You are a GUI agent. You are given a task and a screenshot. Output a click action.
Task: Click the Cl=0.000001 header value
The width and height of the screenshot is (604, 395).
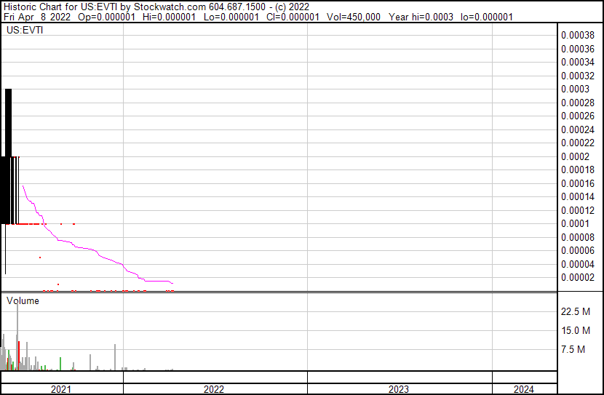click(x=293, y=17)
